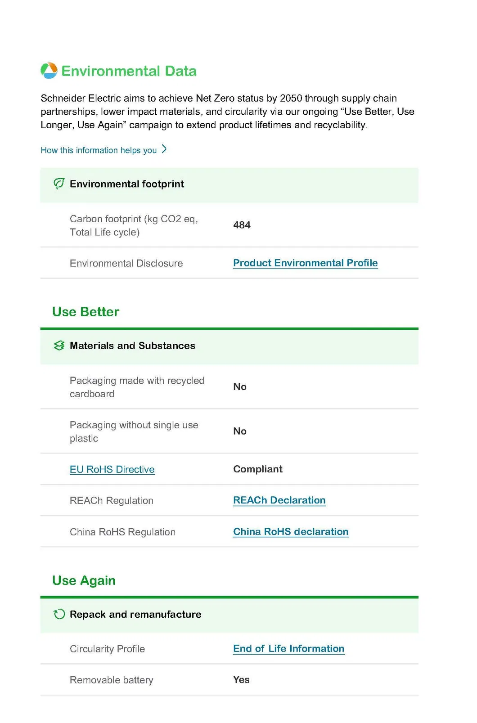Click the Use Again heading

84,580
